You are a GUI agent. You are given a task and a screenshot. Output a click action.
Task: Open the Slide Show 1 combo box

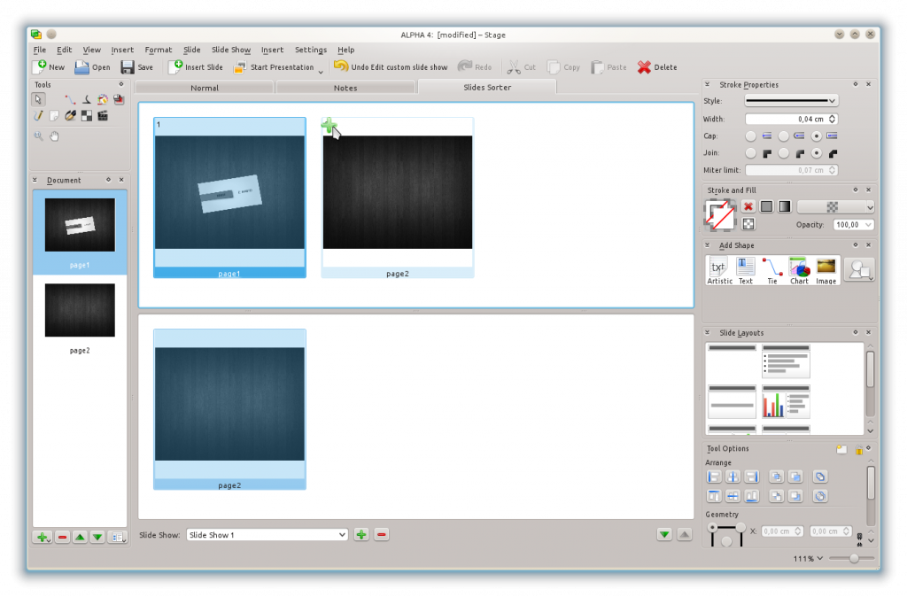tap(267, 535)
